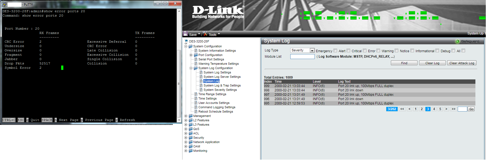Click the ACL folder icon
This screenshot has height=161, width=486.
[x=191, y=133]
